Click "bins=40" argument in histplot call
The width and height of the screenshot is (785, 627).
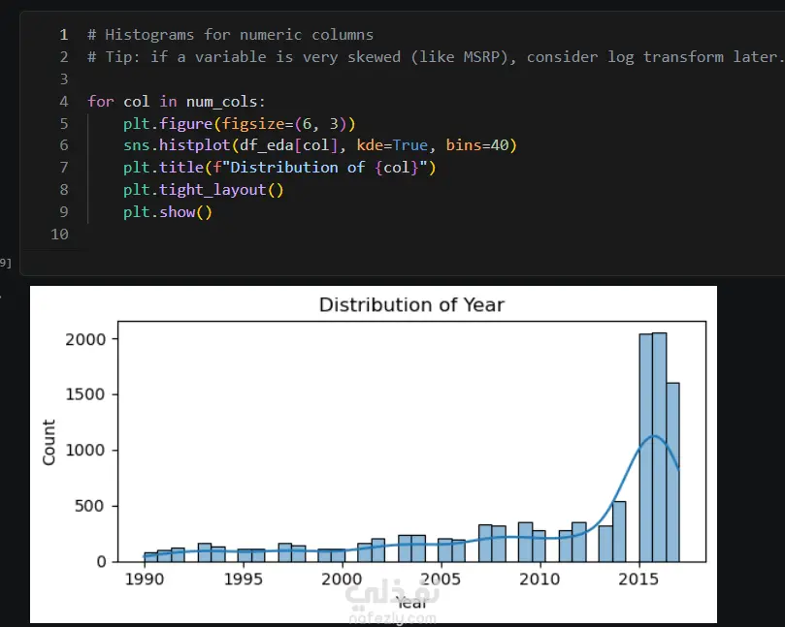477,145
